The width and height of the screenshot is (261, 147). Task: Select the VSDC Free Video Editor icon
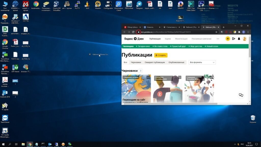[191, 6]
